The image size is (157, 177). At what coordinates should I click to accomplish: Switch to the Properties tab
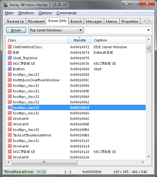pos(130,21)
